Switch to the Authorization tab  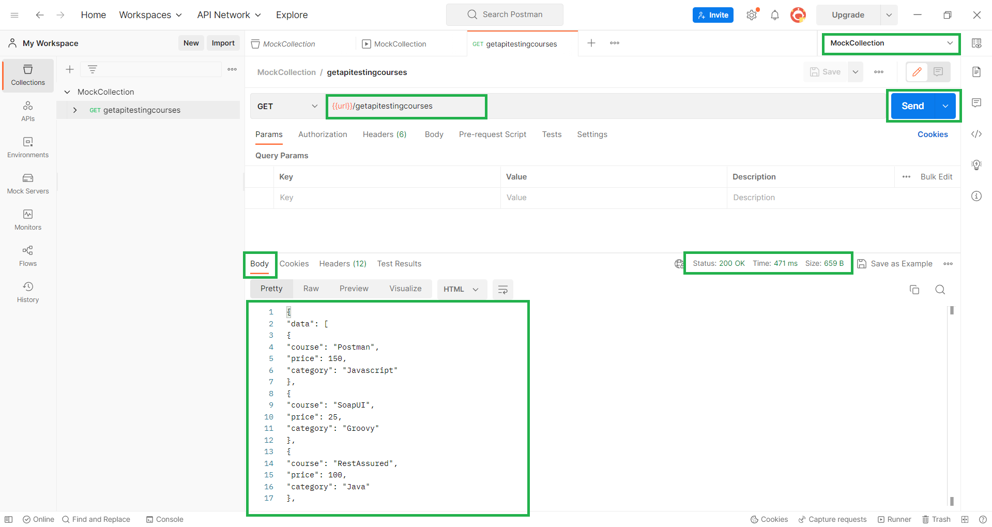coord(323,134)
